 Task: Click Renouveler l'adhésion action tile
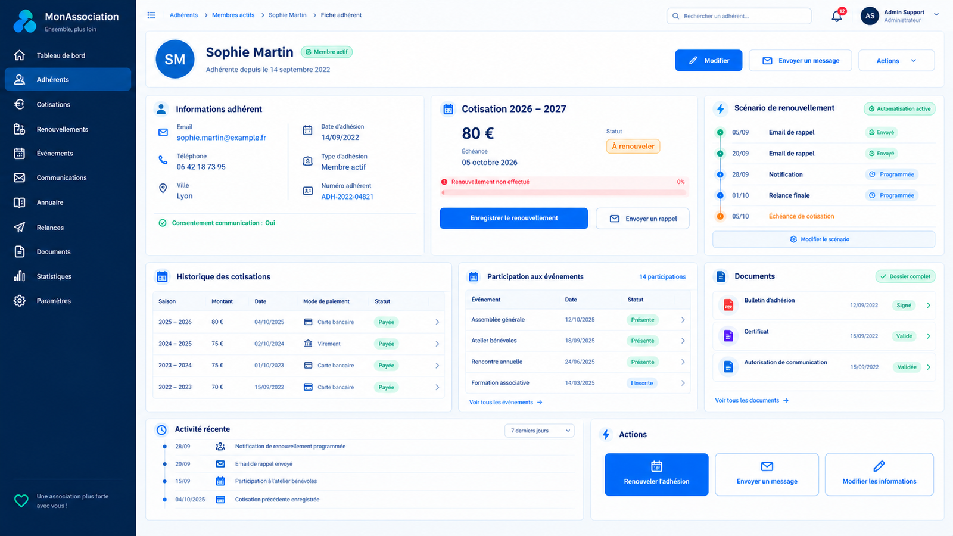(x=656, y=474)
